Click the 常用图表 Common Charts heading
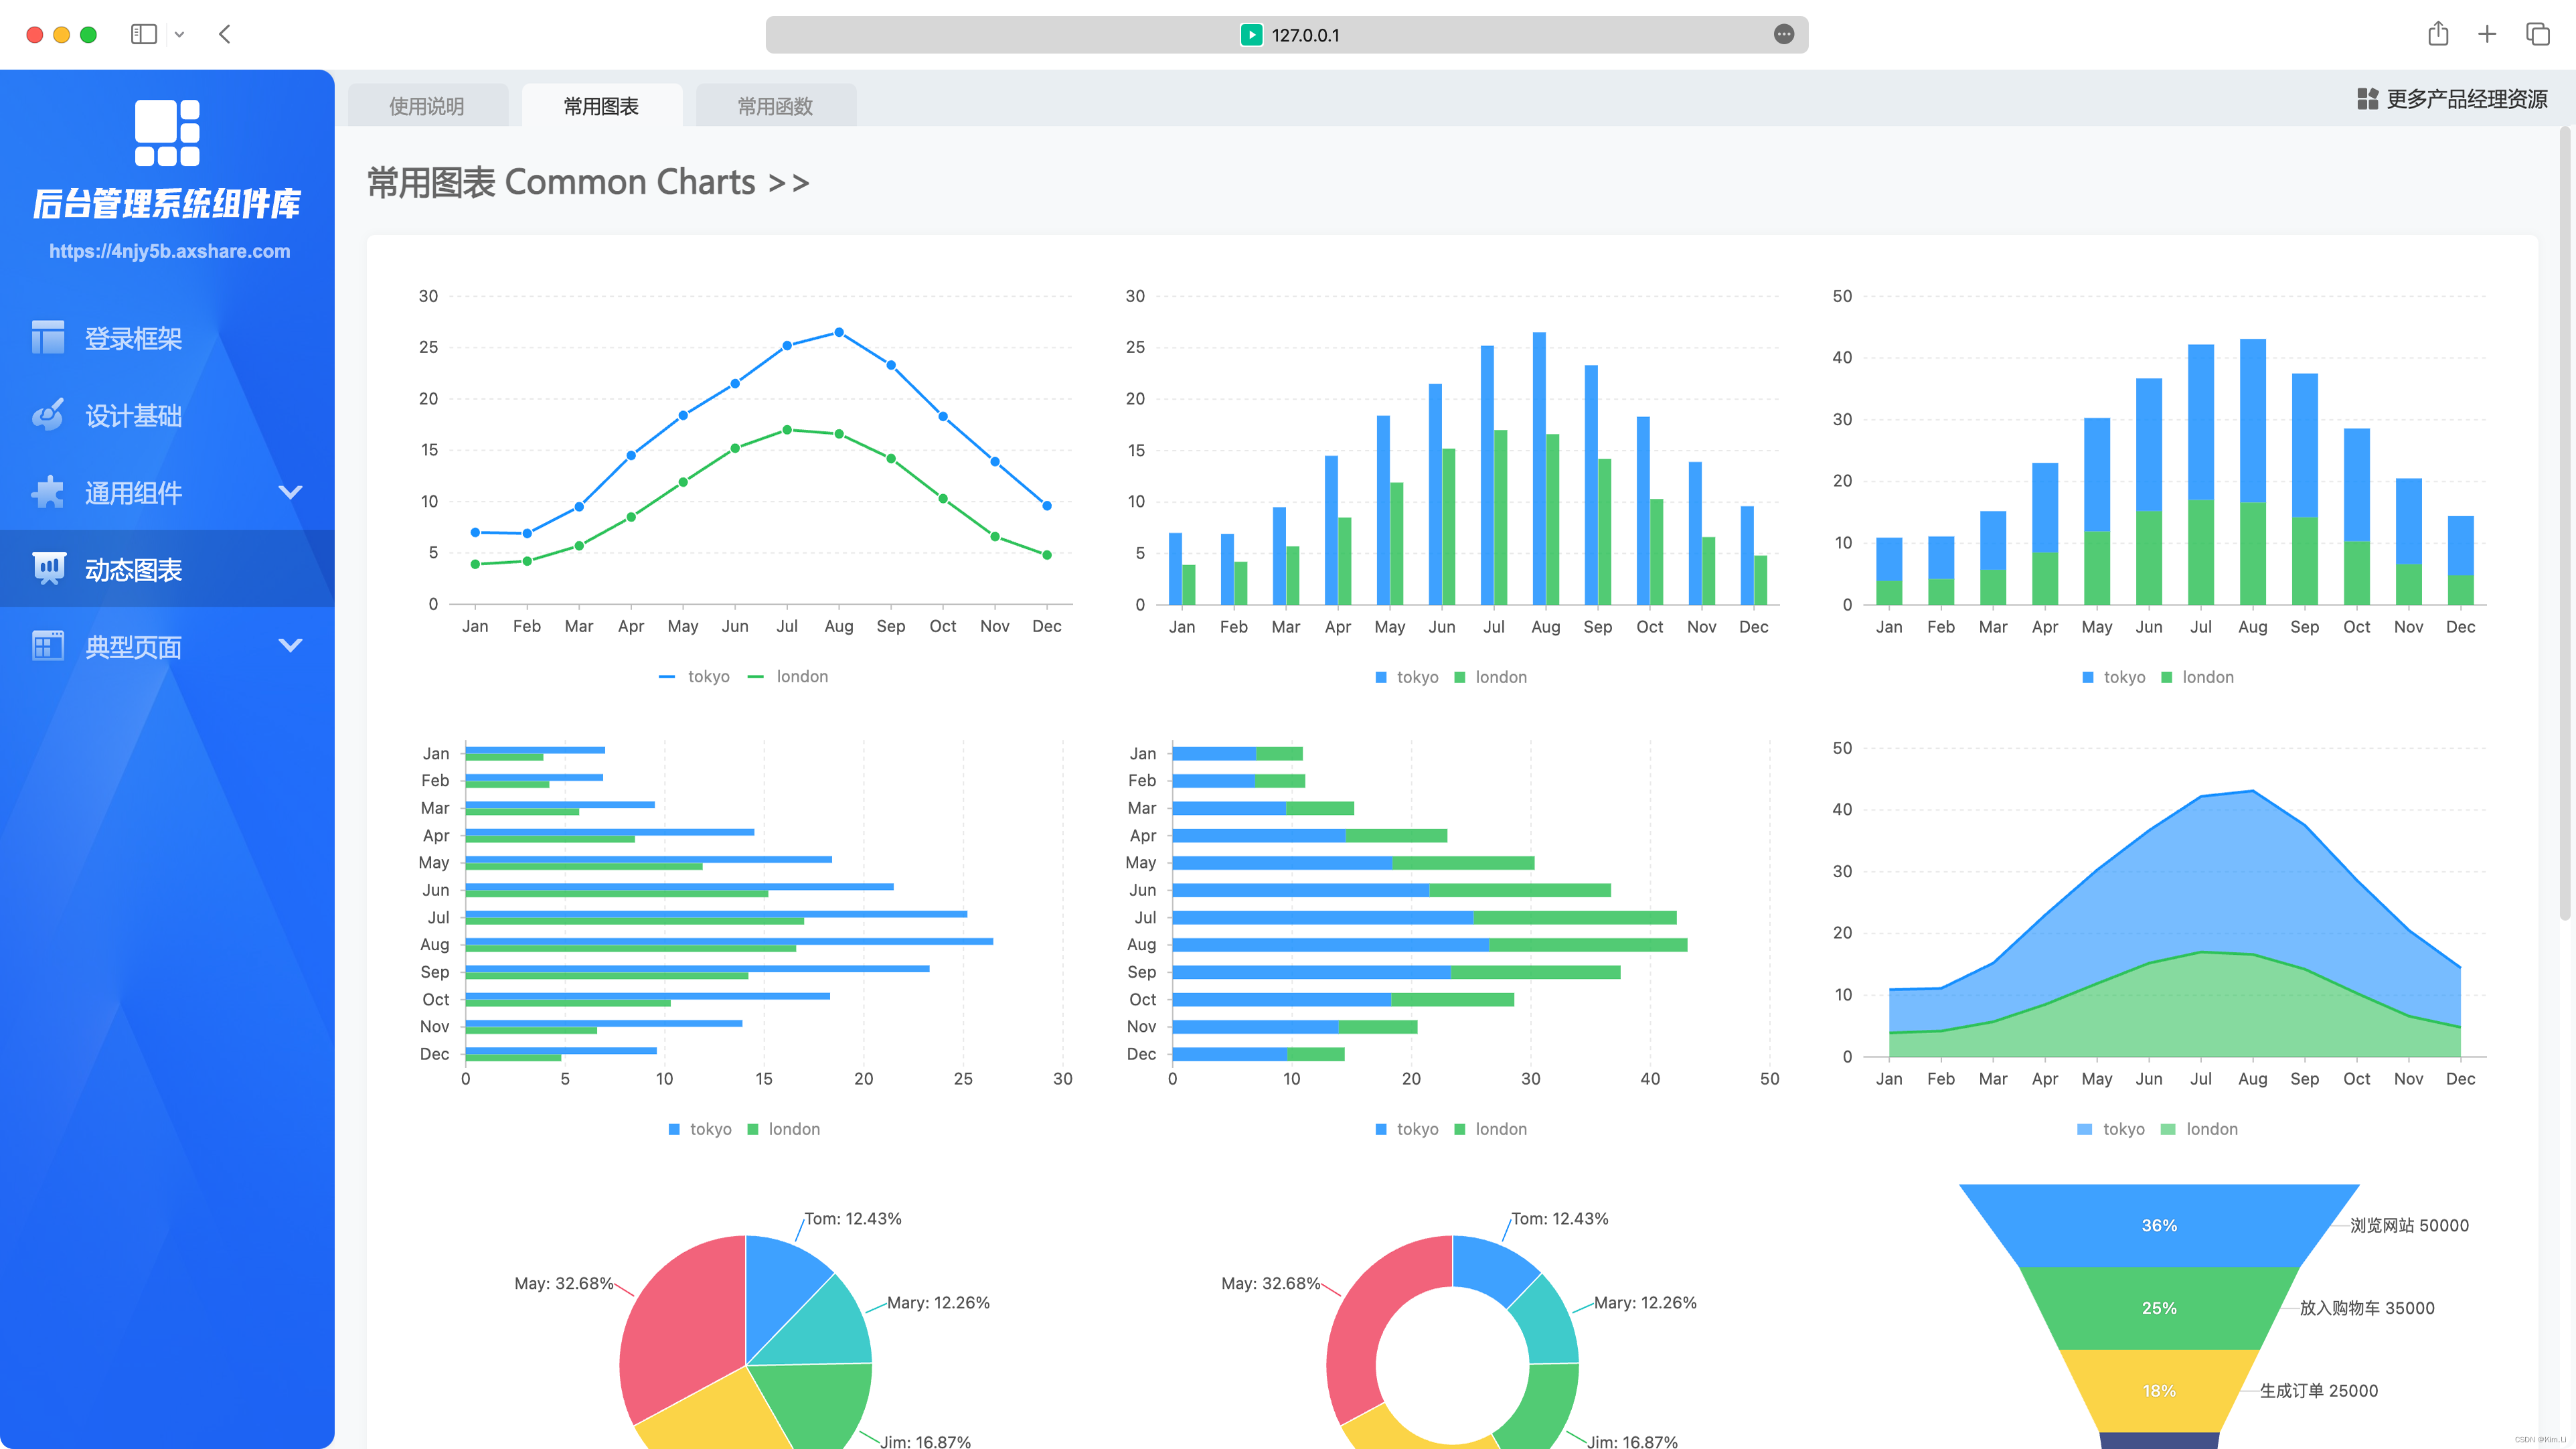 tap(588, 182)
